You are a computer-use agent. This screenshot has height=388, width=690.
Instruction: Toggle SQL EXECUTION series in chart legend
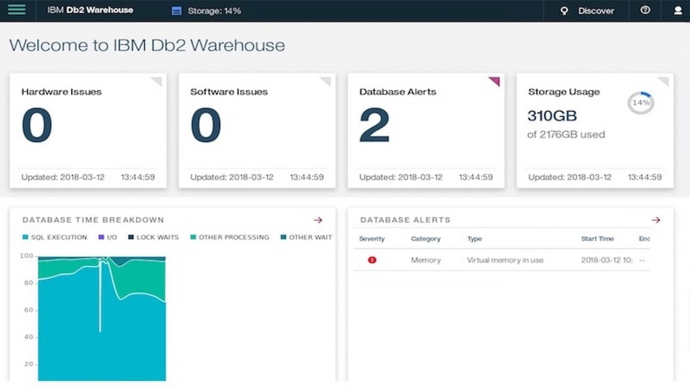click(x=55, y=237)
